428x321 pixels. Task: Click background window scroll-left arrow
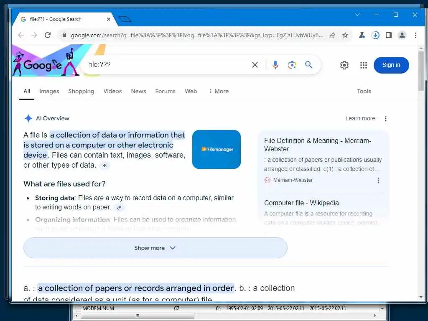click(x=76, y=316)
